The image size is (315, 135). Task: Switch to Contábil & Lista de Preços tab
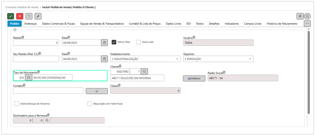tap(145, 24)
